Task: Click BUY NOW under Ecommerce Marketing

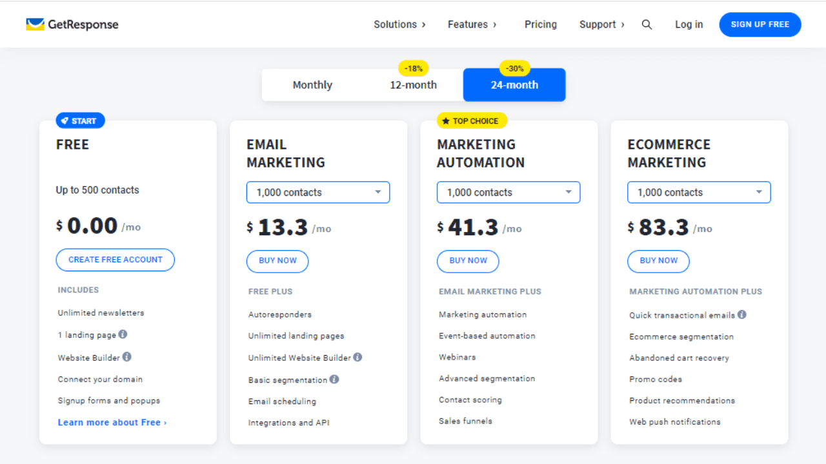Action: (x=658, y=261)
